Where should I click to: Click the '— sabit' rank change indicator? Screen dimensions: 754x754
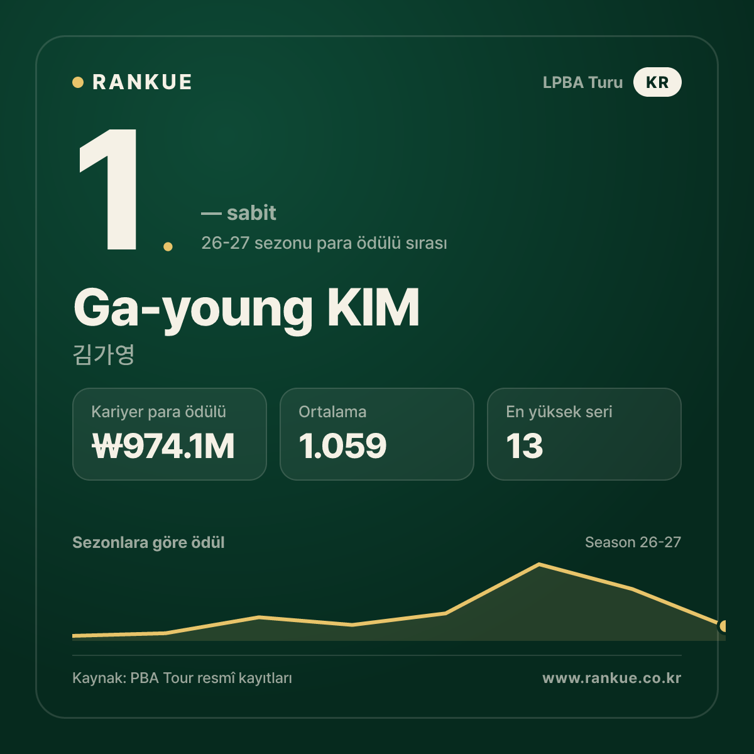239,213
